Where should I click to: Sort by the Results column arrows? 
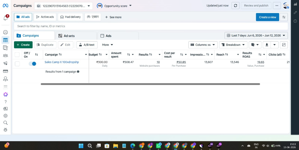point(151,54)
